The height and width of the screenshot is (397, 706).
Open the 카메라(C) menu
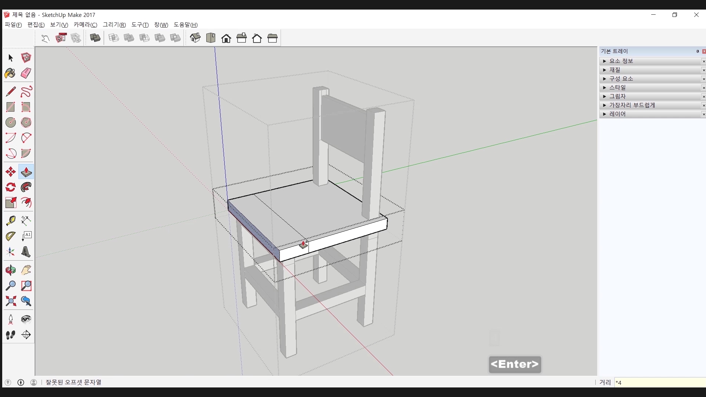pos(85,25)
